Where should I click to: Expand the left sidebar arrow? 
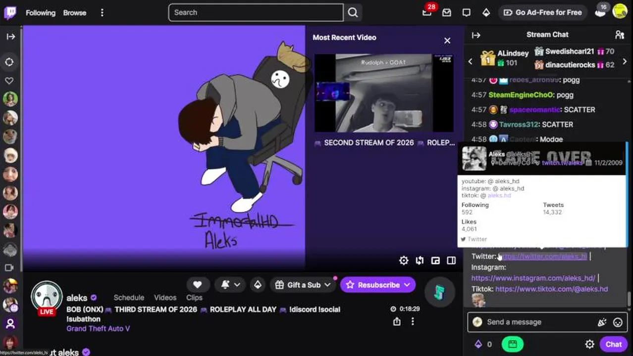[x=10, y=37]
